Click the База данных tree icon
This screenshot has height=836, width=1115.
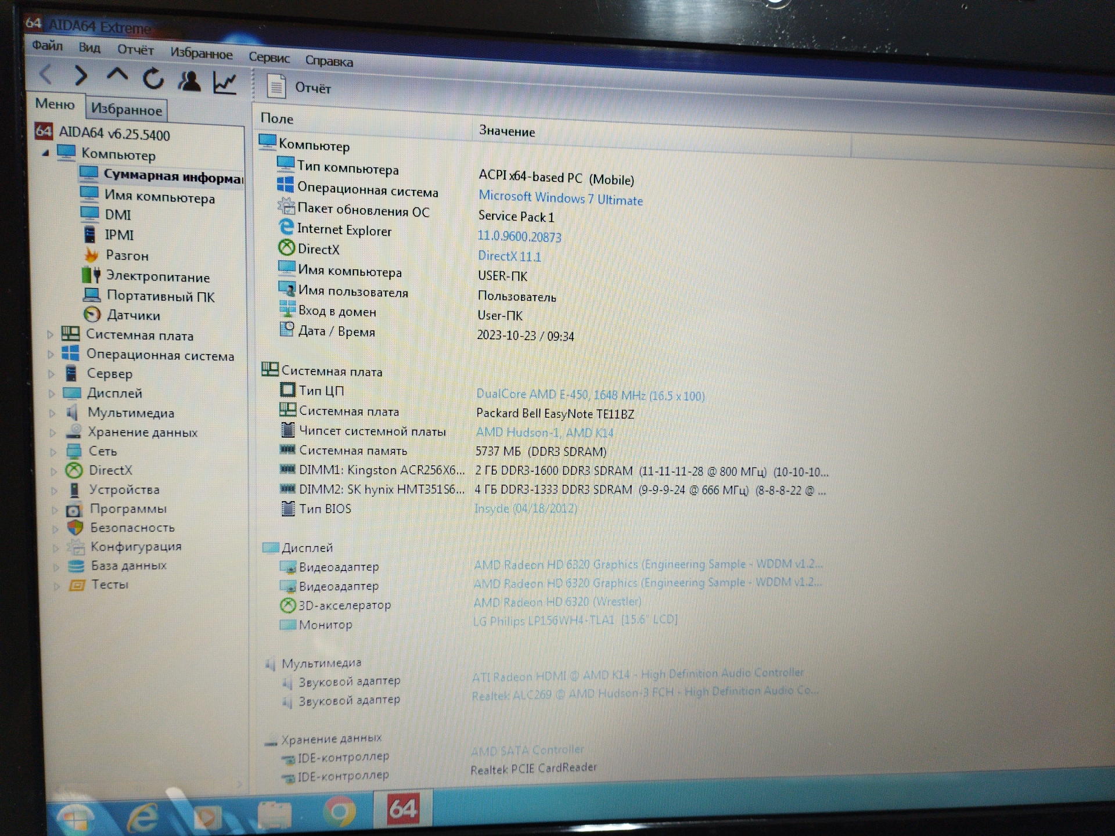pyautogui.click(x=76, y=565)
